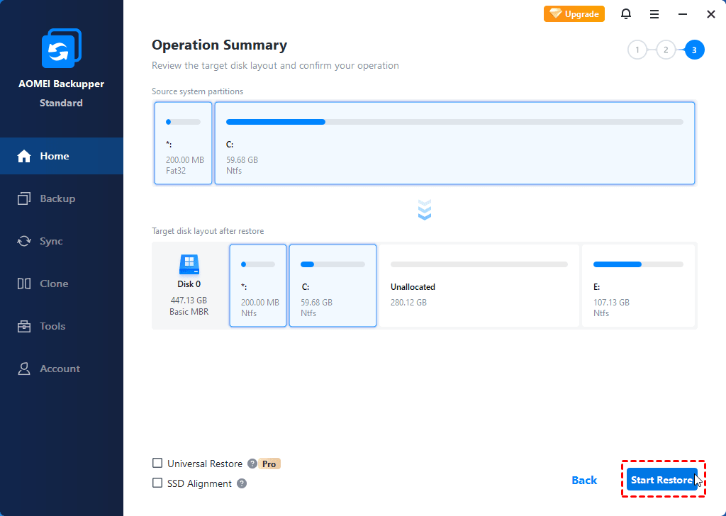Enable the Universal Restore checkbox
The height and width of the screenshot is (516, 726).
pyautogui.click(x=157, y=463)
